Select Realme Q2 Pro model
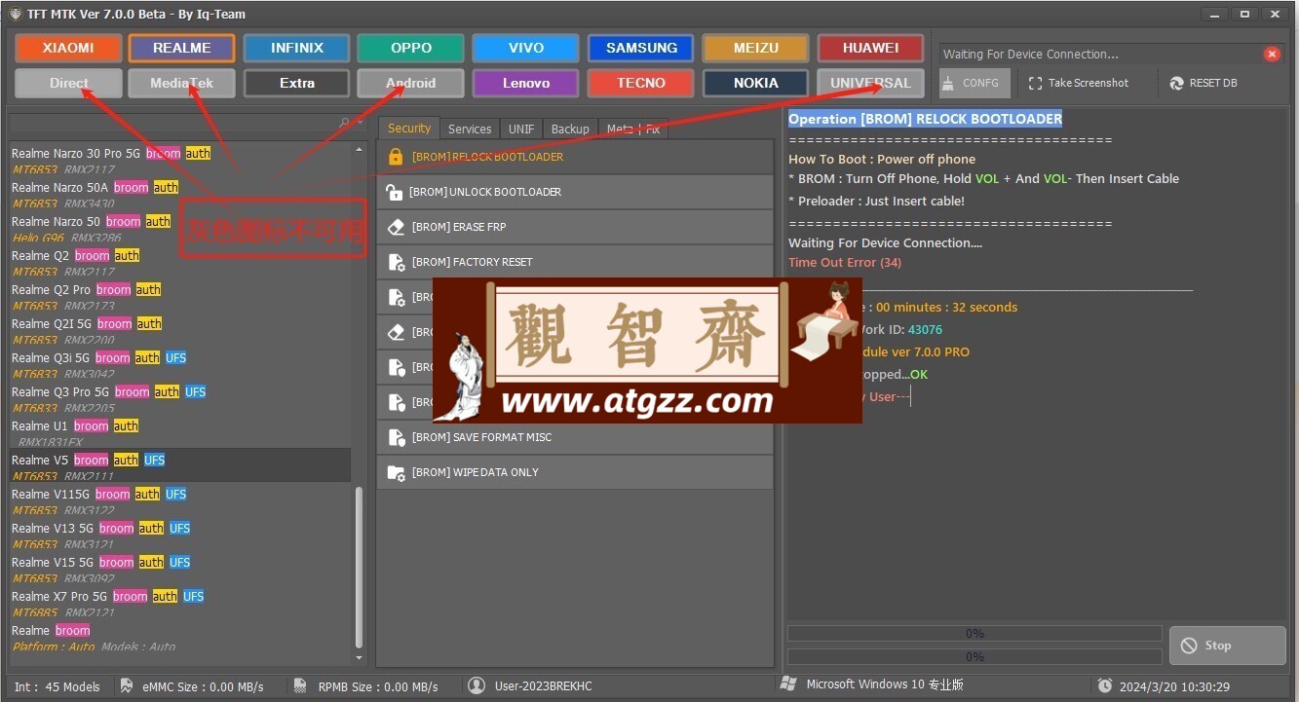 180,297
